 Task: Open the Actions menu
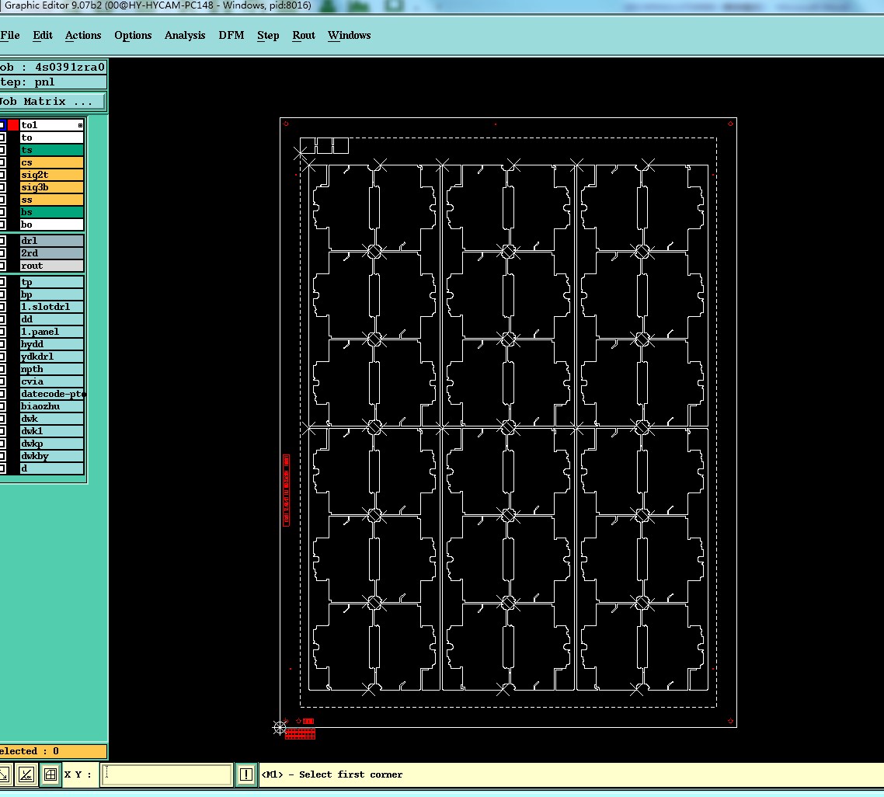point(83,35)
